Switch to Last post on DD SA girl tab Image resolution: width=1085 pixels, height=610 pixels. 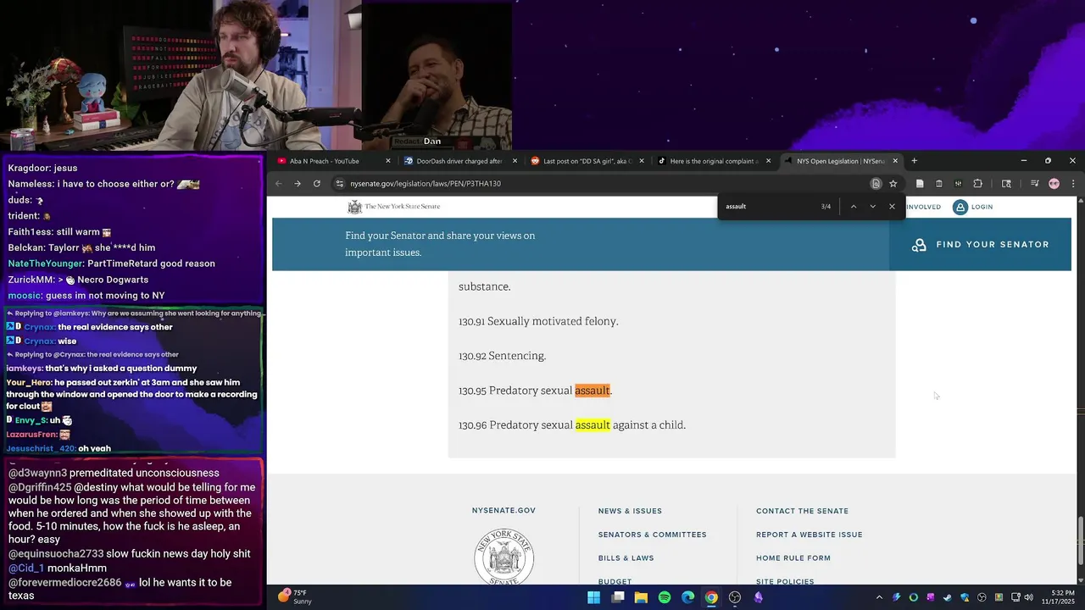(x=586, y=161)
